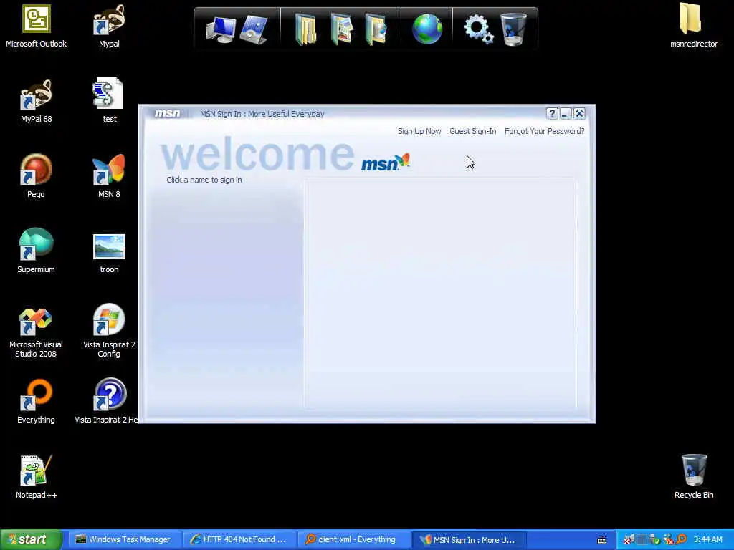
Task: Click the trash bin icon in top dock
Action: pyautogui.click(x=513, y=29)
